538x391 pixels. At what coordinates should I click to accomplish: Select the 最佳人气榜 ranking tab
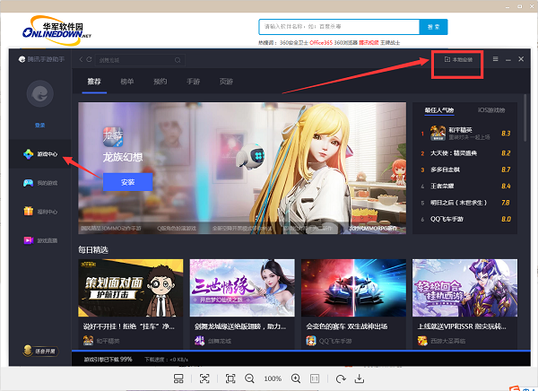point(439,110)
